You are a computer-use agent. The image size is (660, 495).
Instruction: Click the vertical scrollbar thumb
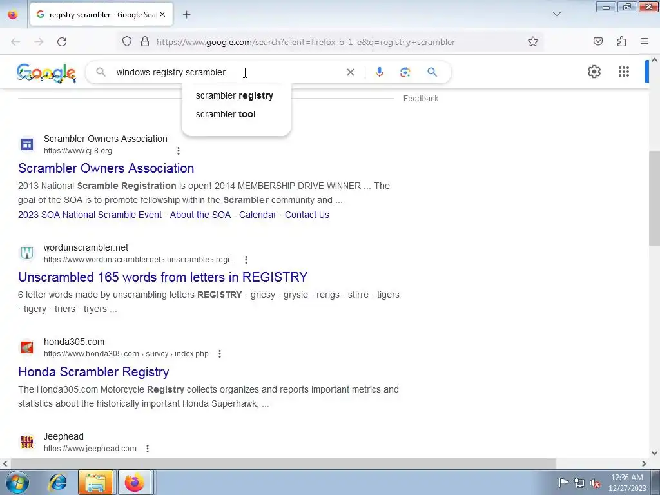coord(654,198)
